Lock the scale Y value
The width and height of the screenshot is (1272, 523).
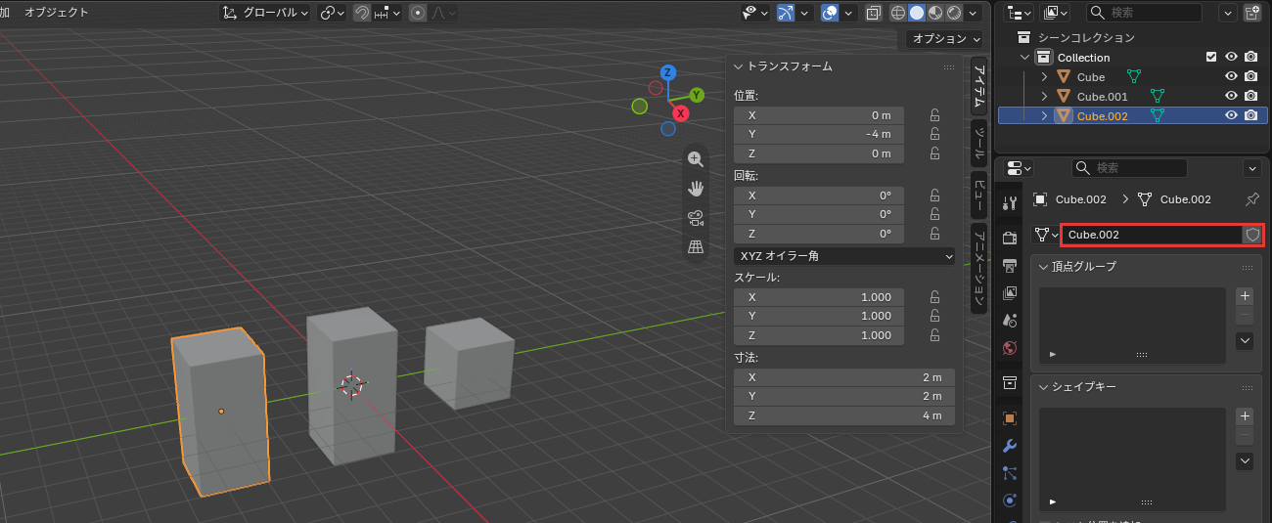tap(934, 316)
